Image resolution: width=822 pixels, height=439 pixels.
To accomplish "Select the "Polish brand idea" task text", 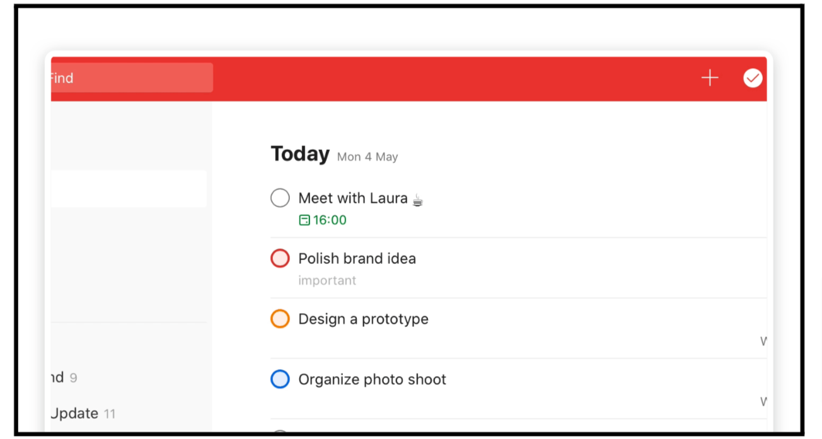I will coord(357,258).
